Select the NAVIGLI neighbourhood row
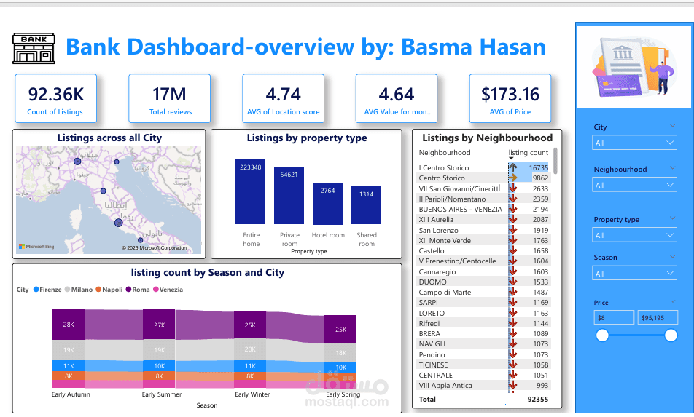Viewport: 694px width, 417px height. (484, 343)
